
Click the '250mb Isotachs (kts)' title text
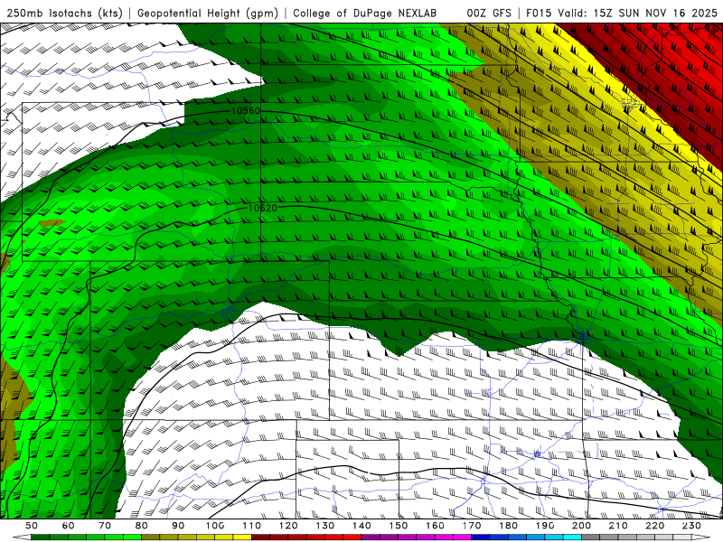(64, 14)
